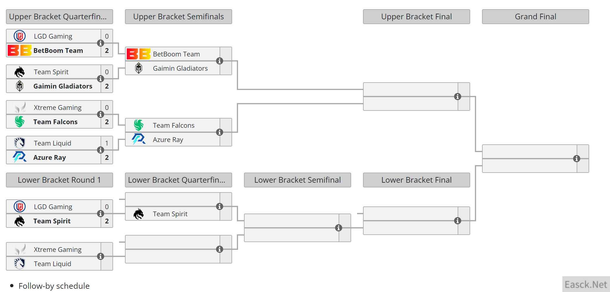Screen dimensions: 610x292
Task: Open Lower Bracket Semifinal info icon
Action: (x=339, y=228)
